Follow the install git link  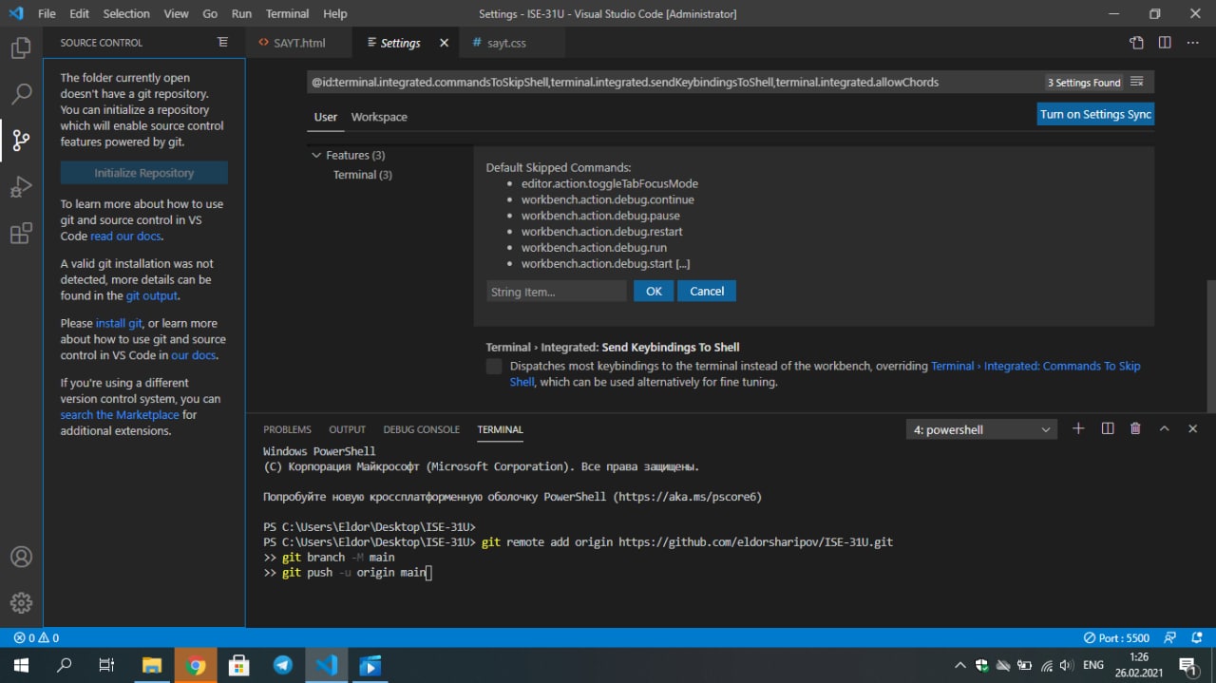click(119, 323)
